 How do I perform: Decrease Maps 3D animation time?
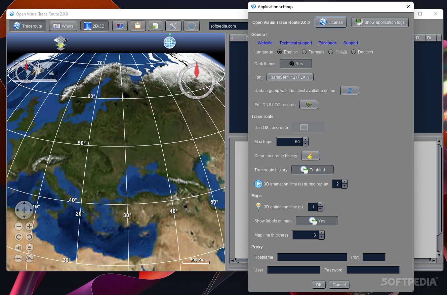(x=320, y=209)
